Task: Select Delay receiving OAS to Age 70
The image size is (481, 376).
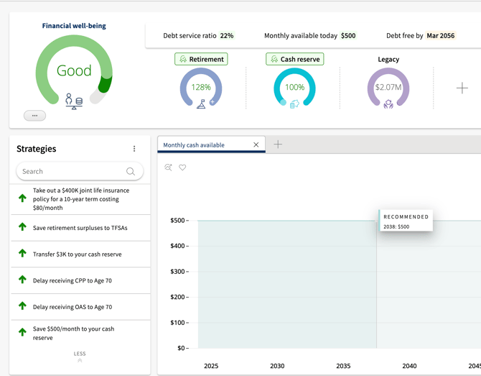Action: [x=80, y=307]
